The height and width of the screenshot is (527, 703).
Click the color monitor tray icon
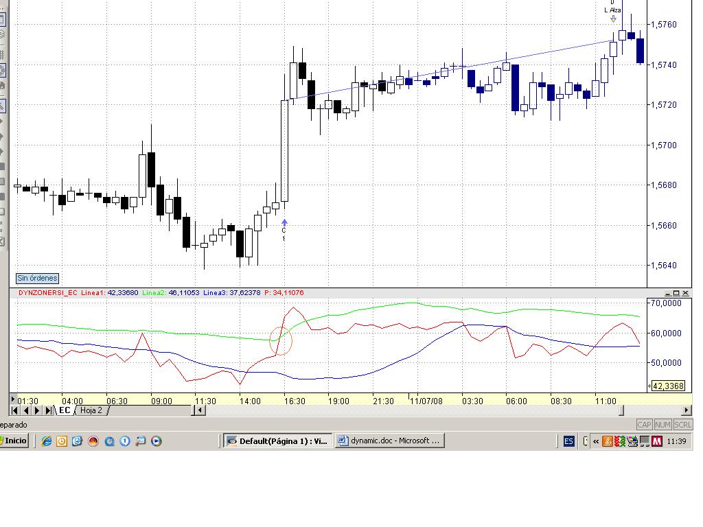pos(632,441)
